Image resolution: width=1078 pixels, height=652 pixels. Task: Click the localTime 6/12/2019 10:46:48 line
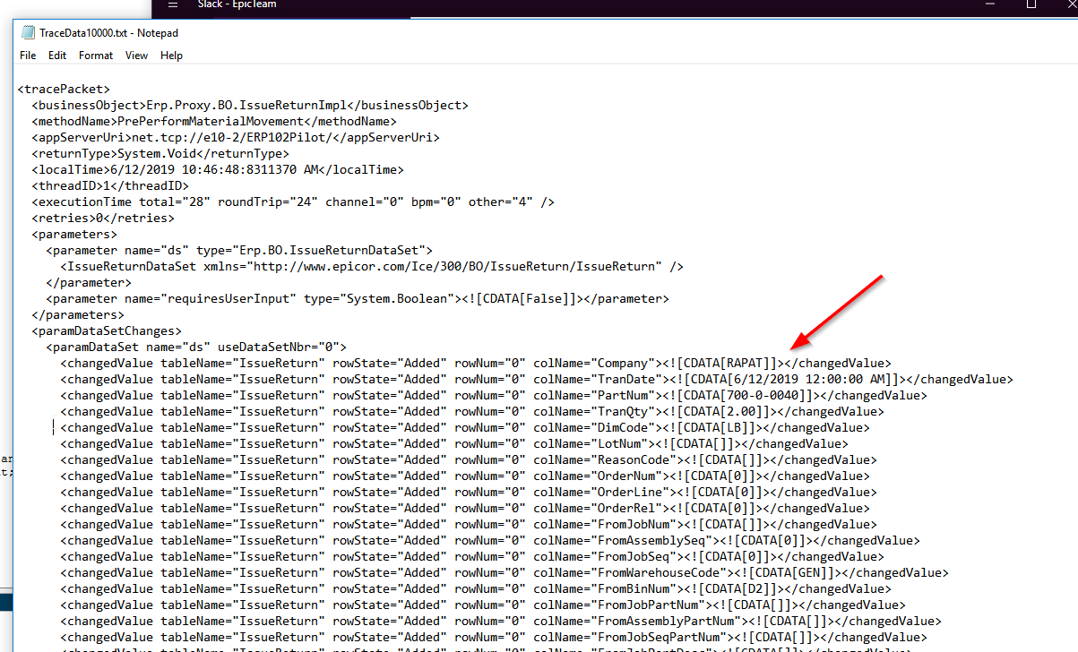tap(218, 170)
